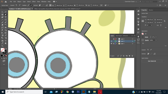Open Essentials Classic workspace dropdown
This screenshot has width=168, height=94.
131,2
